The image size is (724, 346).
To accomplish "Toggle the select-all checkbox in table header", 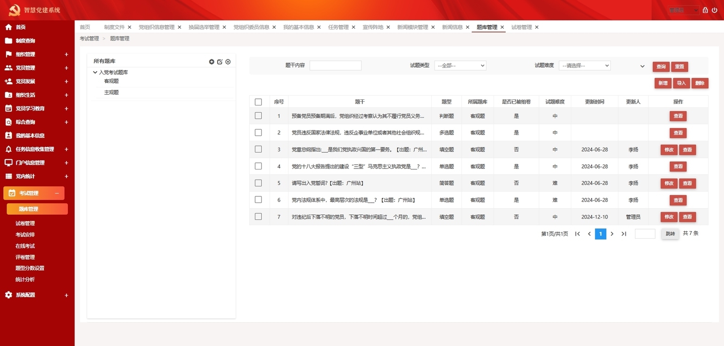I will point(258,102).
